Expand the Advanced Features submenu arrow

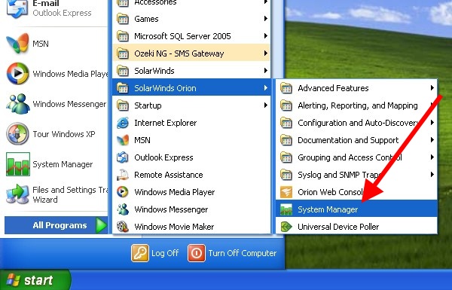click(432, 88)
